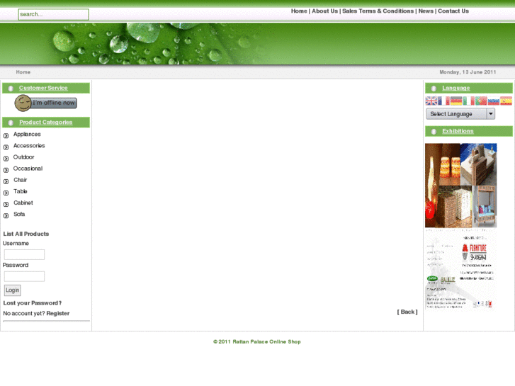Click the search box
This screenshot has width=515, height=386.
(x=54, y=14)
